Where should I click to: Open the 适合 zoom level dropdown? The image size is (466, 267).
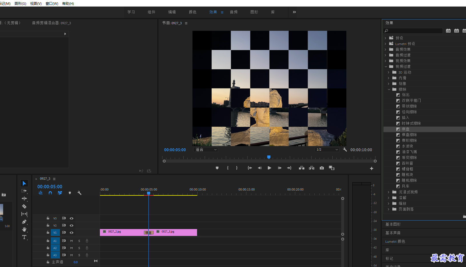[x=206, y=149]
